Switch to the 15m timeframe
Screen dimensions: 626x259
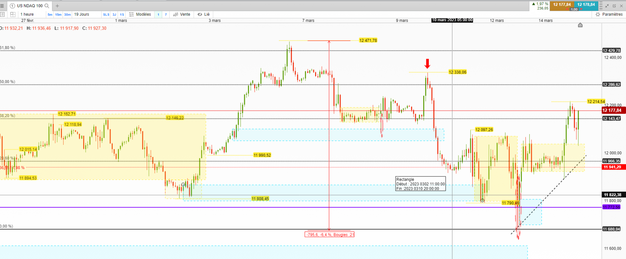click(58, 15)
